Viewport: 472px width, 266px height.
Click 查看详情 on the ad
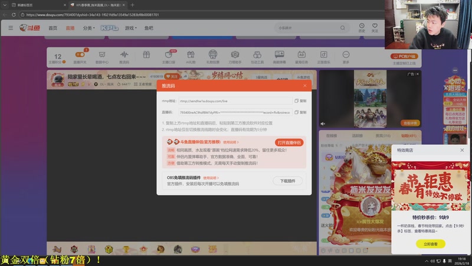[x=410, y=123]
